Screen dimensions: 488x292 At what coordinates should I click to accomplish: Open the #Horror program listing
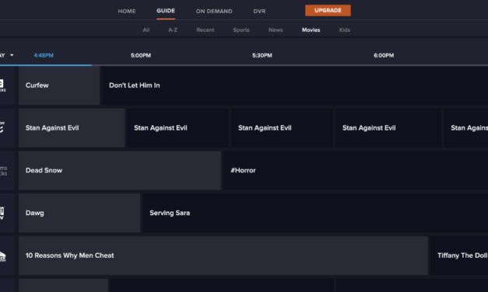click(x=356, y=171)
